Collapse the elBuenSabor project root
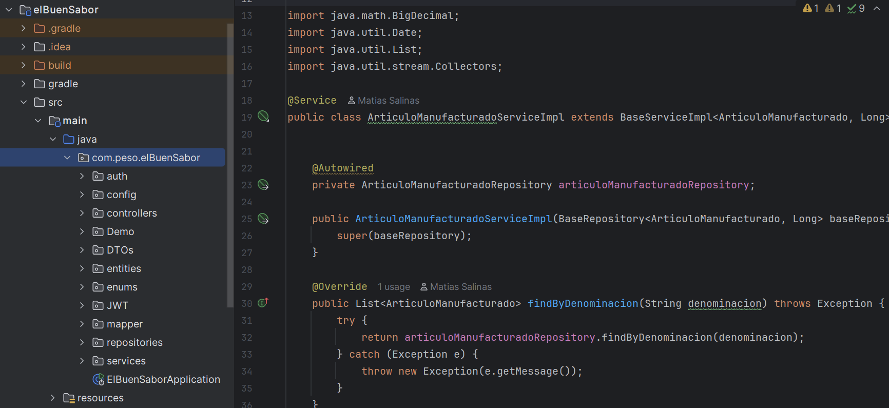This screenshot has height=408, width=889. click(9, 10)
